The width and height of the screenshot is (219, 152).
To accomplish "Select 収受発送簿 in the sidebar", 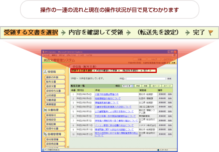I will tap(55, 144).
